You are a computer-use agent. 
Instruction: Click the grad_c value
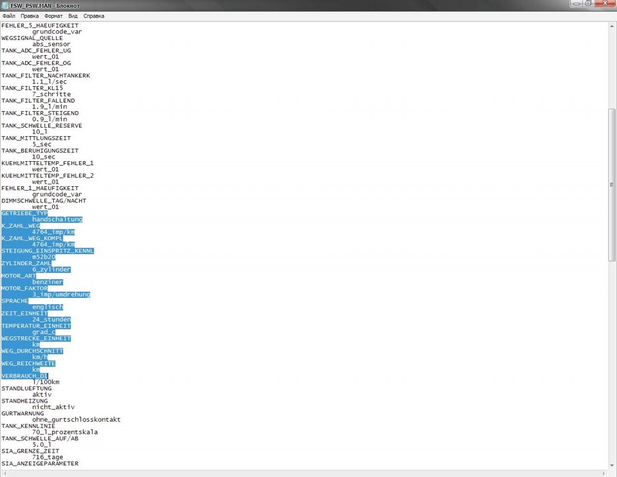click(x=44, y=333)
